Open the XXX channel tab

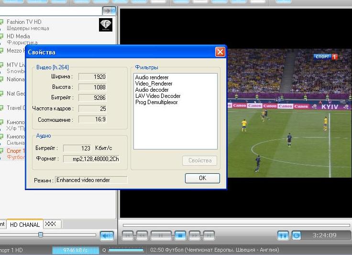(50, 224)
